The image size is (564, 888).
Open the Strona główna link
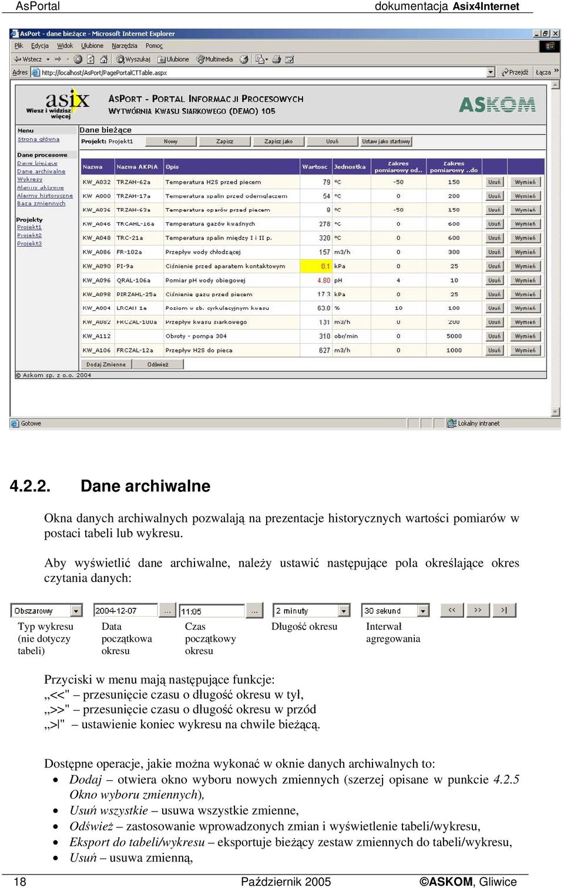click(x=38, y=139)
